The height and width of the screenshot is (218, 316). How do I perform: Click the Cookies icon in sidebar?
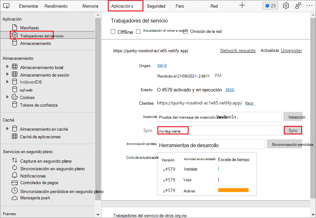coord(14,97)
